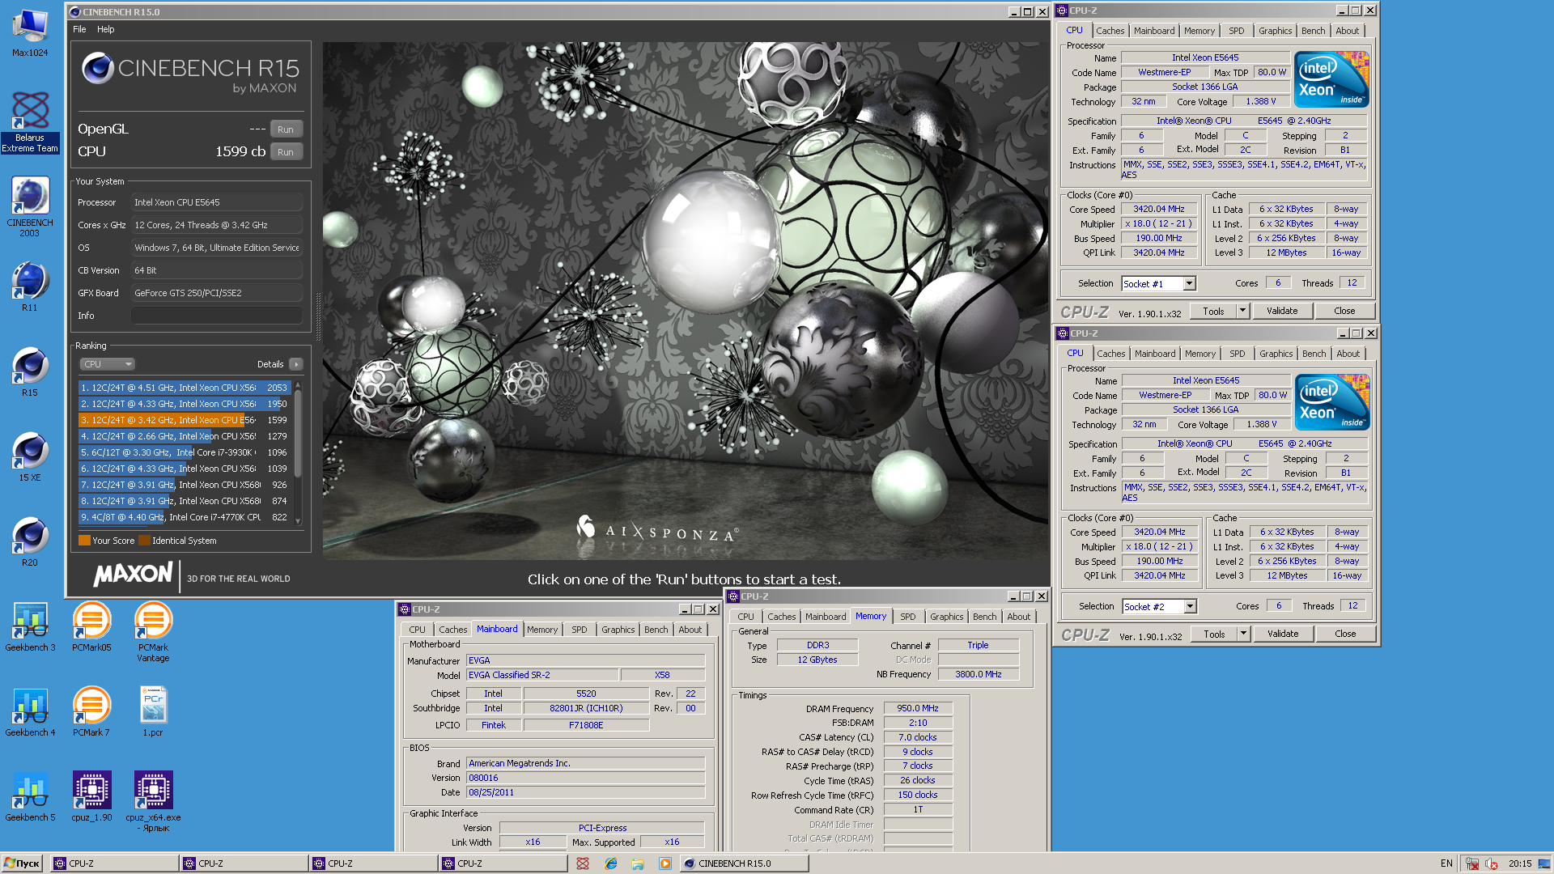Open the SPD tab in Socket #2 CPU-Z
This screenshot has width=1554, height=874.
(x=1237, y=354)
